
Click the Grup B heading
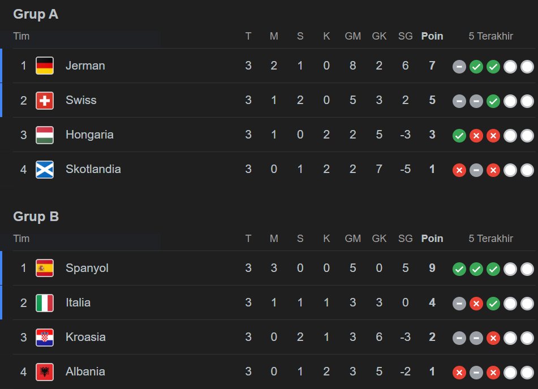pyautogui.click(x=36, y=217)
